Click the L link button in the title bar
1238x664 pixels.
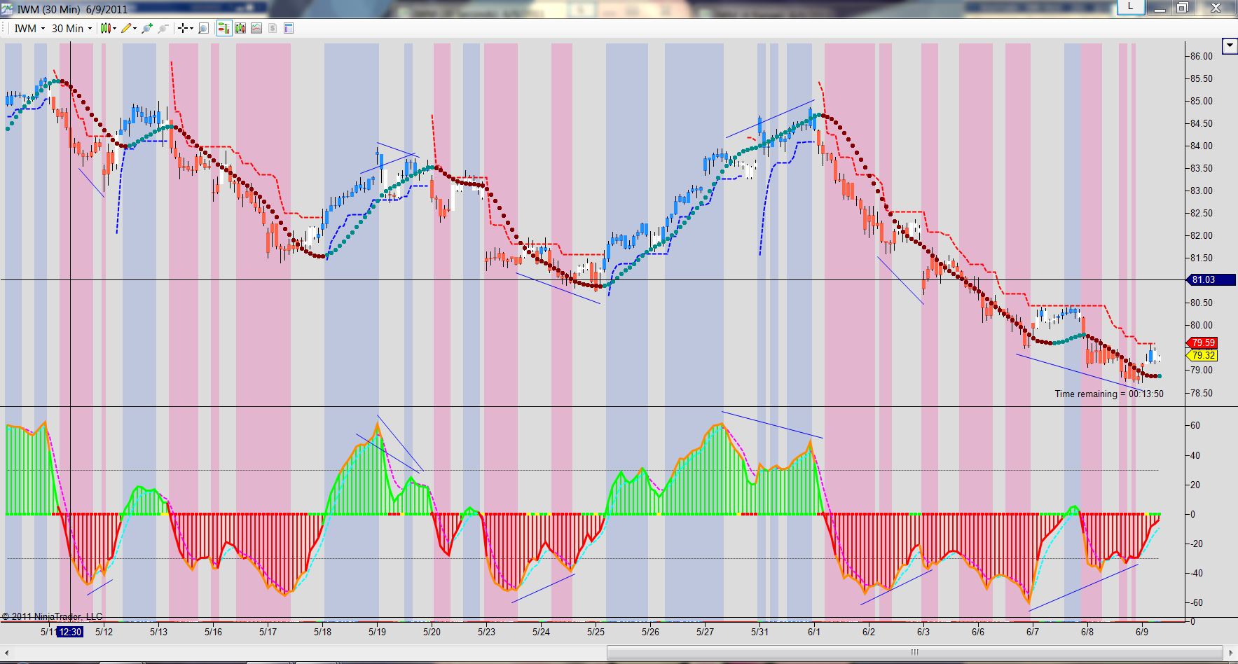[x=1130, y=7]
